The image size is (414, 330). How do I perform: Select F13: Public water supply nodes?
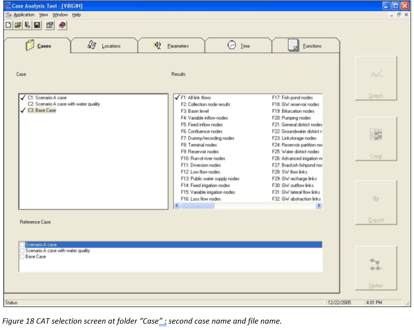click(x=210, y=179)
